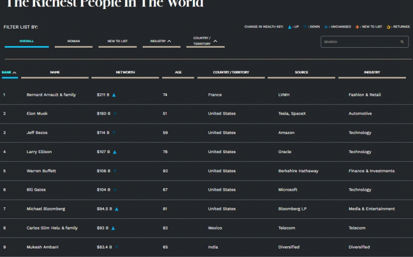
Task: Focus the SEARCH input field
Action: click(365, 42)
